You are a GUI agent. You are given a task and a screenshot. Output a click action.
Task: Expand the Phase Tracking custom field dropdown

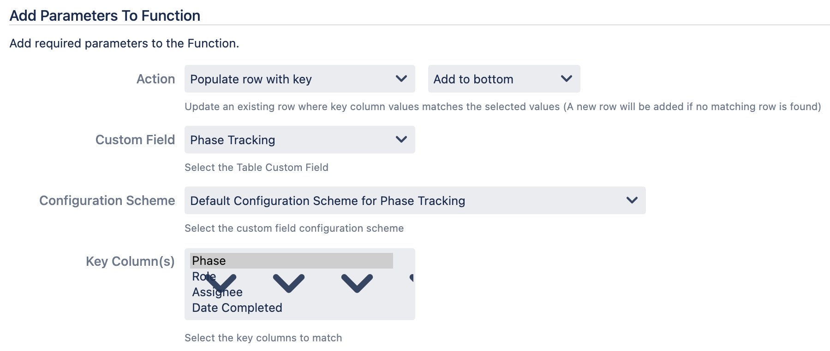(x=291, y=140)
